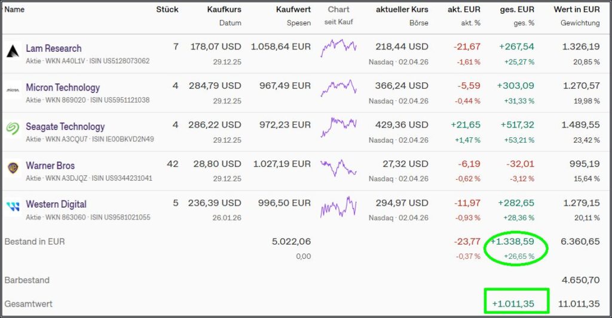Click the Micron Technology logo icon
This screenshot has width=612, height=318.
coord(13,90)
